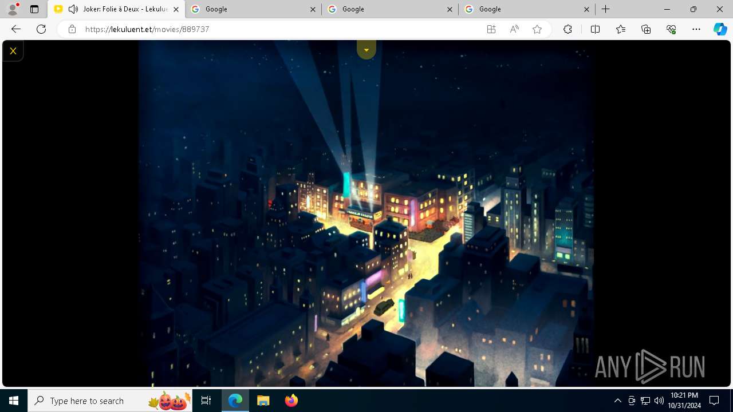The width and height of the screenshot is (733, 412).
Task: Open Edge Settings and more menu
Action: pyautogui.click(x=696, y=29)
